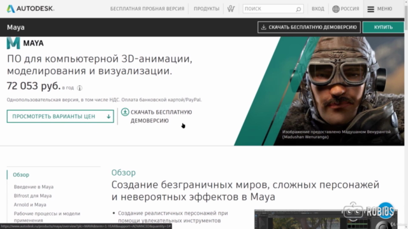Screen dimensions: 408x229
Task: Click the Обзор section heading
Action: click(123, 172)
